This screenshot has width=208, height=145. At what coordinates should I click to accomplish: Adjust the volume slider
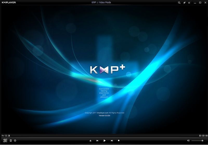198,141
